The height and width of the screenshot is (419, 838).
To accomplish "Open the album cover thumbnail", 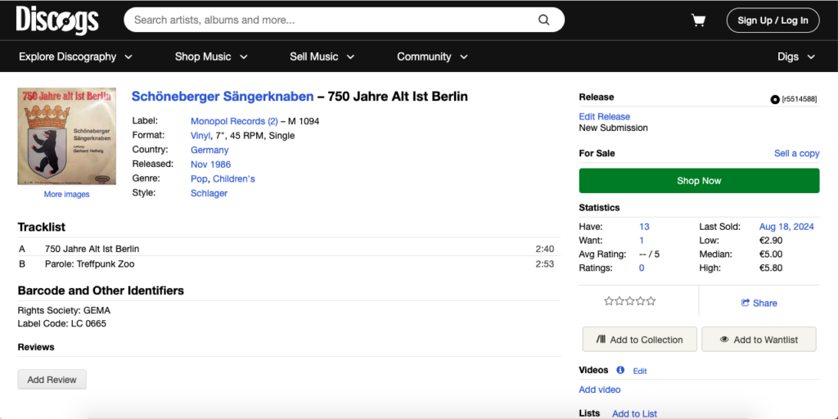I will coord(67,137).
